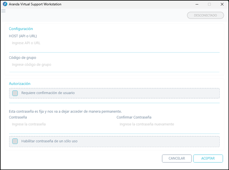Click the maximize window icon
This screenshot has height=170, width=229.
(209, 4)
